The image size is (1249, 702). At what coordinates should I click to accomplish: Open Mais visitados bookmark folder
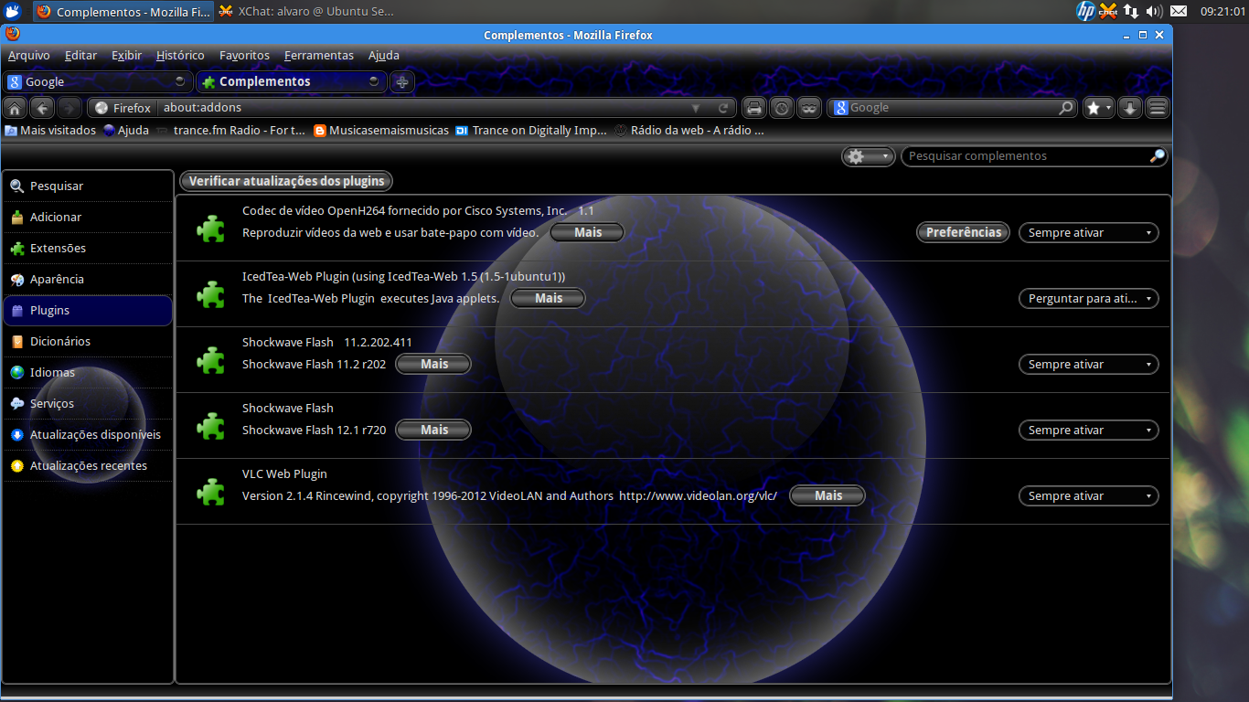(50, 131)
